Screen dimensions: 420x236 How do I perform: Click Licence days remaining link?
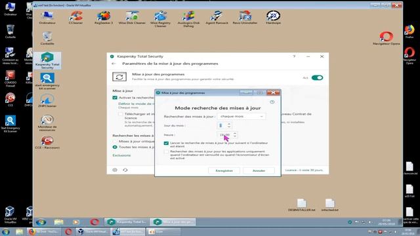pyautogui.click(x=304, y=170)
